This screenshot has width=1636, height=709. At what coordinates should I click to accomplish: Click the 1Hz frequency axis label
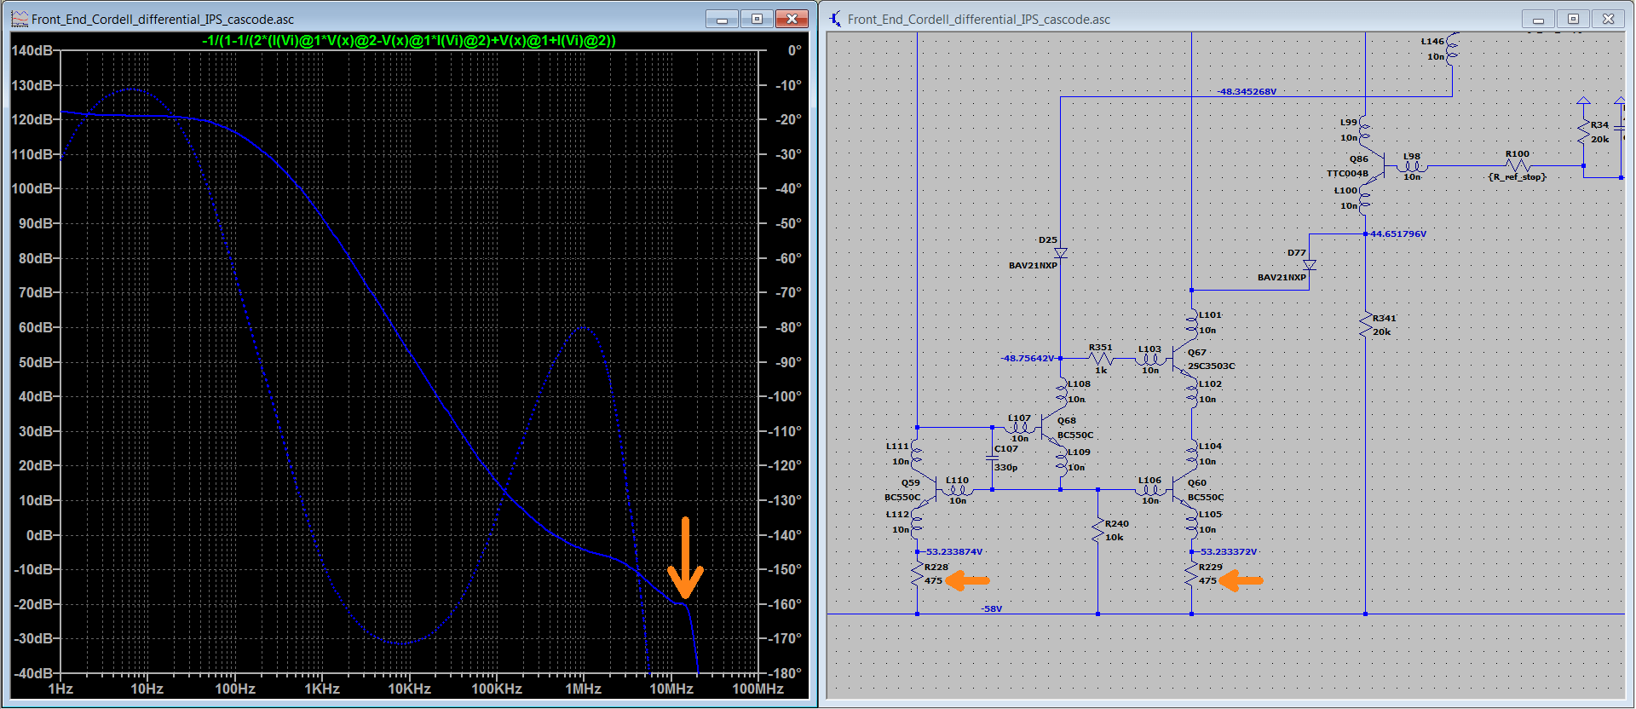60,689
